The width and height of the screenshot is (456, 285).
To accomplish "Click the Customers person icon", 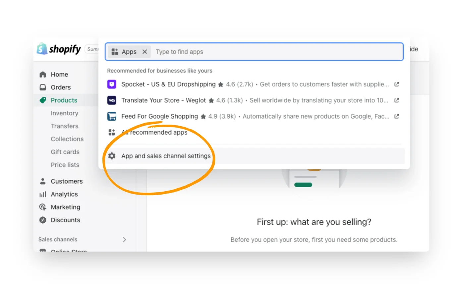I will (42, 181).
